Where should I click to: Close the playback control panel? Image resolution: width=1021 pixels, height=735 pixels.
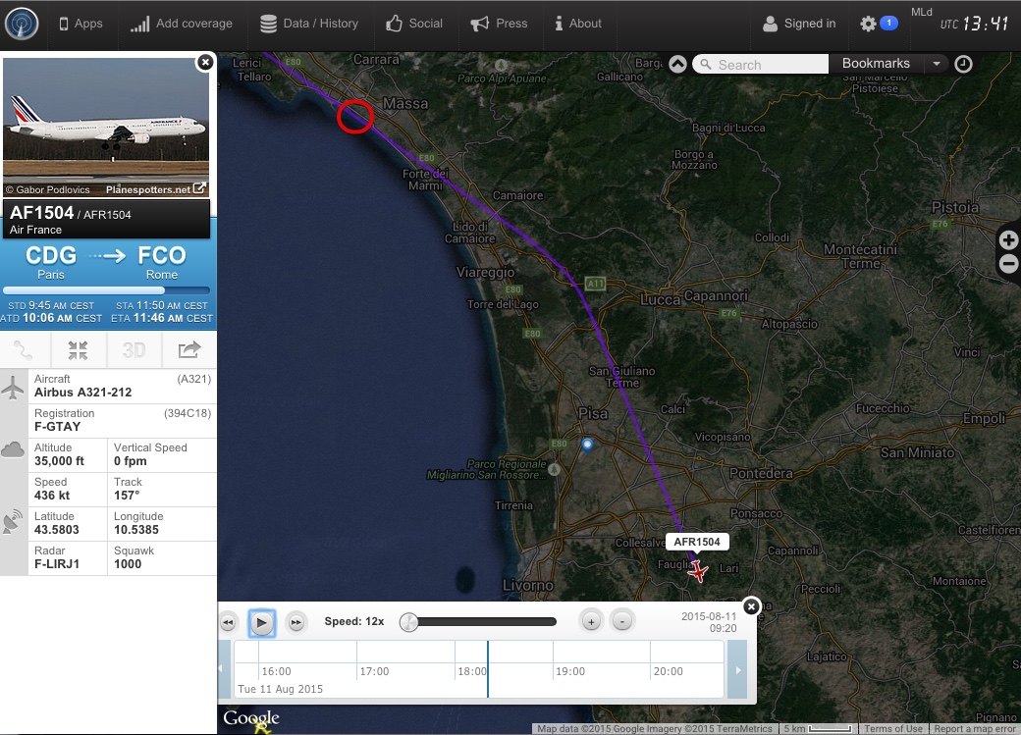751,606
